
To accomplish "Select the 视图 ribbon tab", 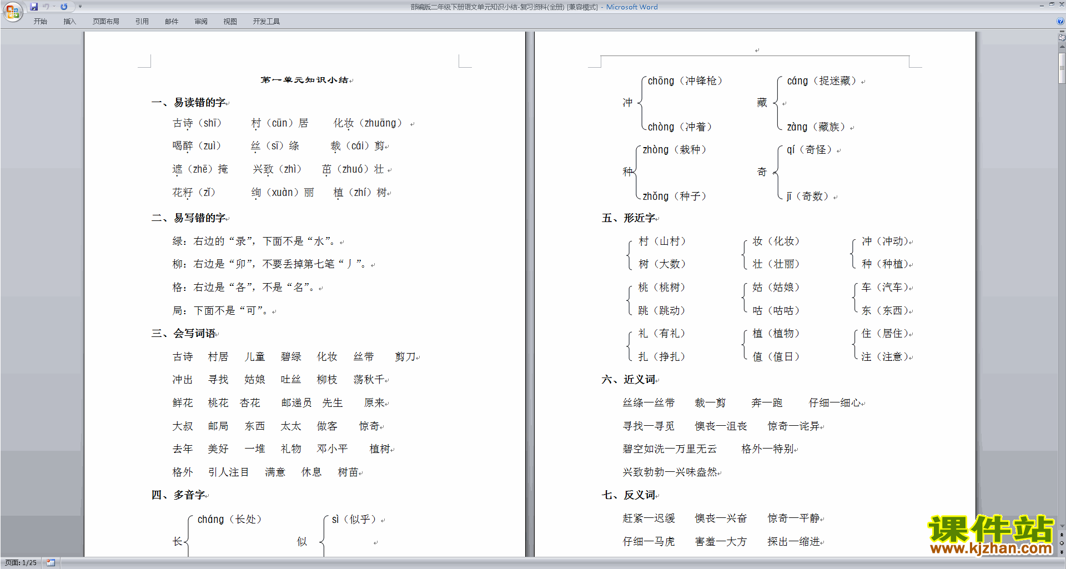I will (x=230, y=22).
